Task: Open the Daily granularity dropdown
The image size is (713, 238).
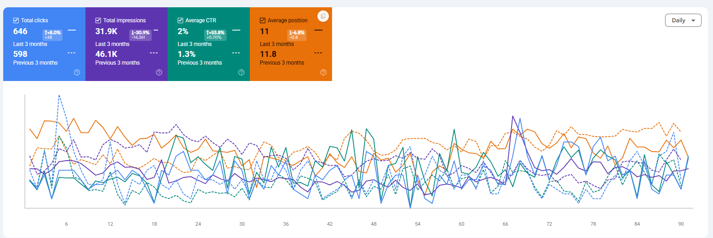Action: (x=683, y=20)
